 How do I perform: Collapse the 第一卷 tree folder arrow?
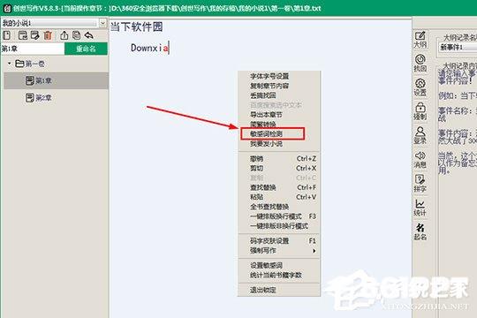[x=10, y=64]
